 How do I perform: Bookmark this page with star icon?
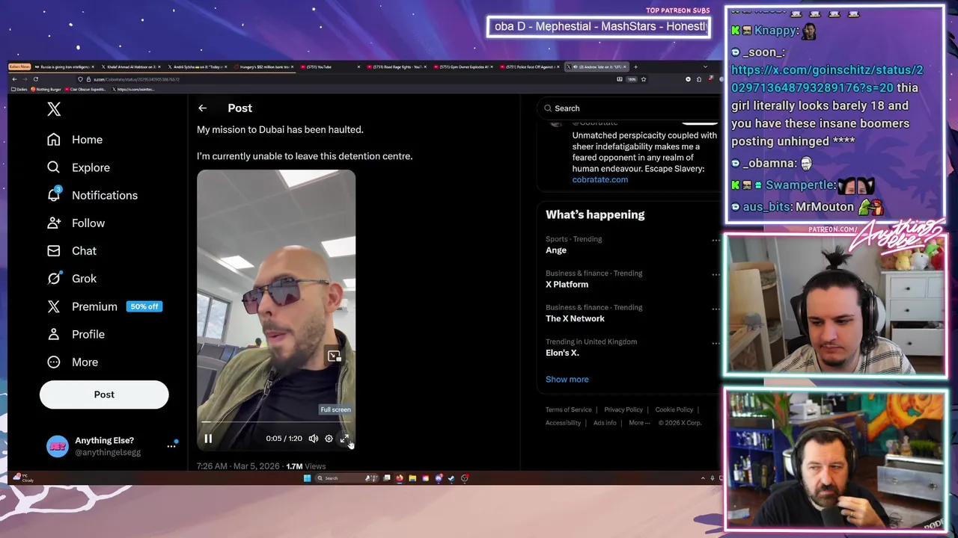tap(643, 79)
